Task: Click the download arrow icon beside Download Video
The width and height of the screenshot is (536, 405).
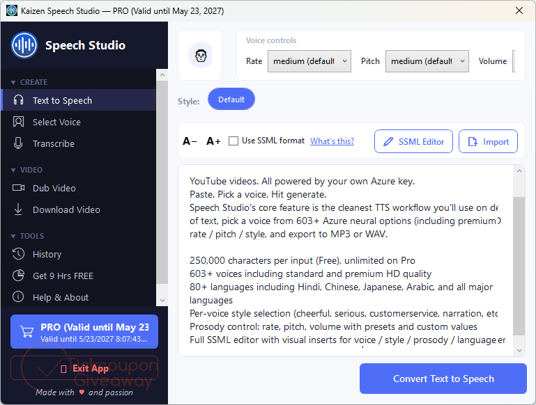Action: pyautogui.click(x=18, y=209)
